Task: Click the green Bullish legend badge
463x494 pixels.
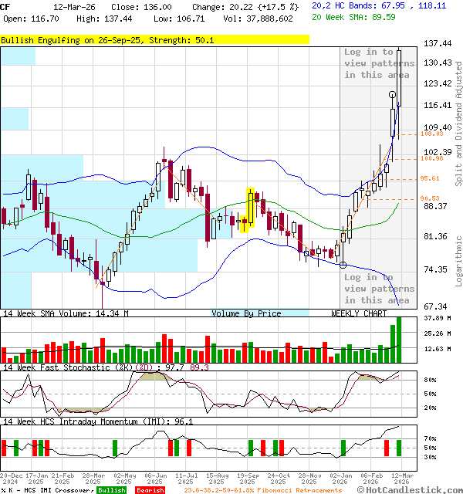Action: click(112, 490)
